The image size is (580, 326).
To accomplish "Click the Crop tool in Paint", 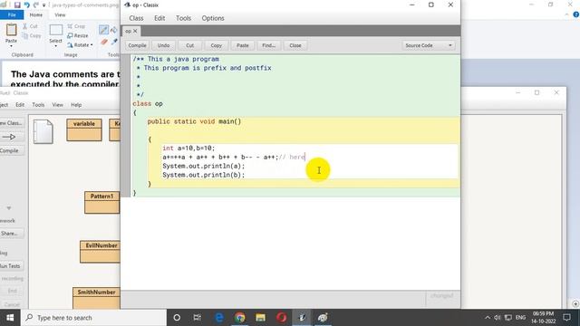I will pyautogui.click(x=76, y=26).
